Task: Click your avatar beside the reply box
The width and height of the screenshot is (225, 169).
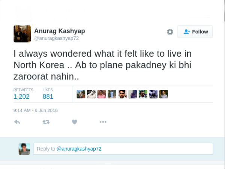Action: [x=24, y=149]
